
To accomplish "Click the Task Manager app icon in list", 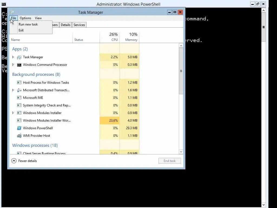I will point(19,57).
